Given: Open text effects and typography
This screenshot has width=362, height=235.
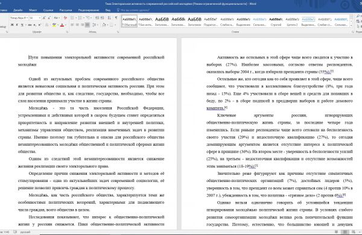Looking at the screenshot, I should [46, 25].
